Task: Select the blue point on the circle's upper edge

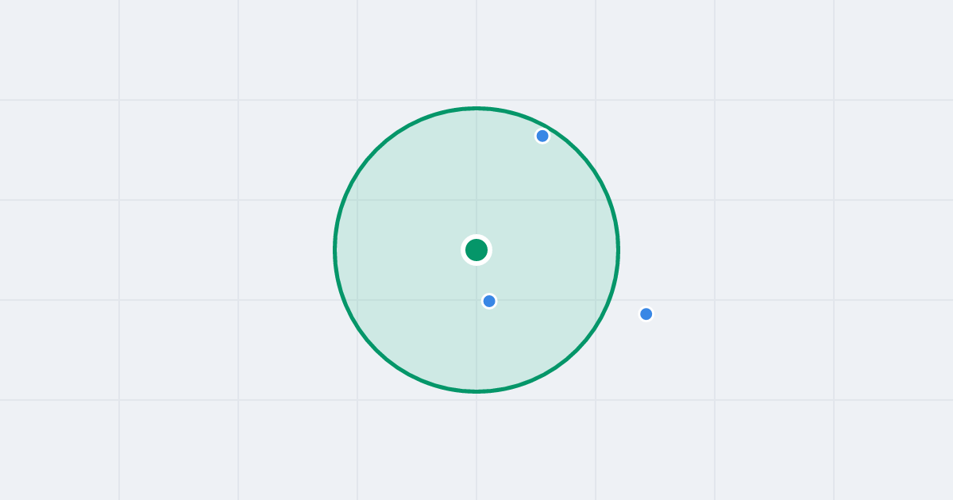Action: 542,137
